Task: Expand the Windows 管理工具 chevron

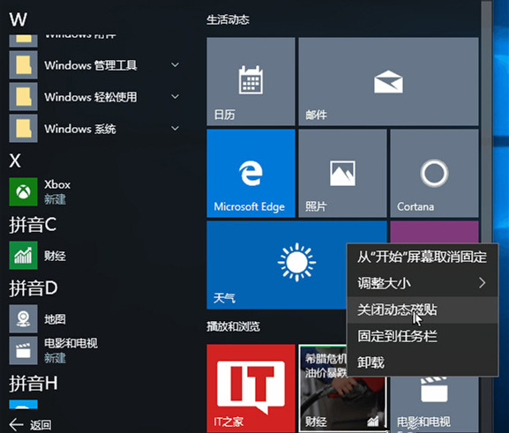Action: click(x=175, y=65)
